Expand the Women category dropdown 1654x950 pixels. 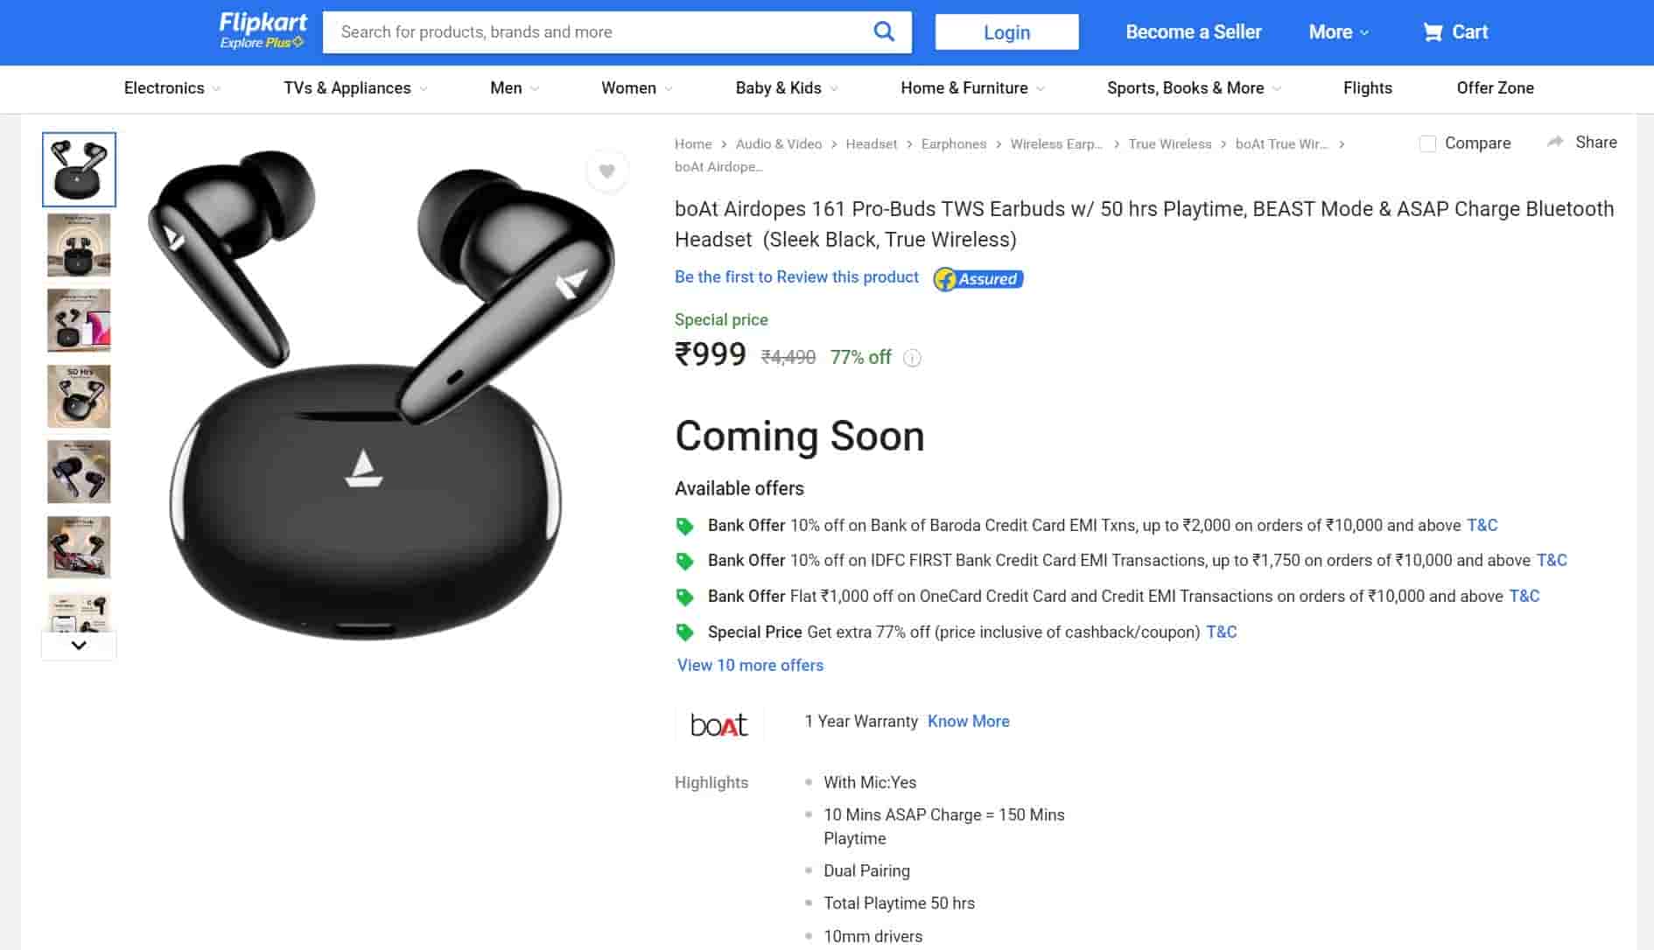pos(636,88)
